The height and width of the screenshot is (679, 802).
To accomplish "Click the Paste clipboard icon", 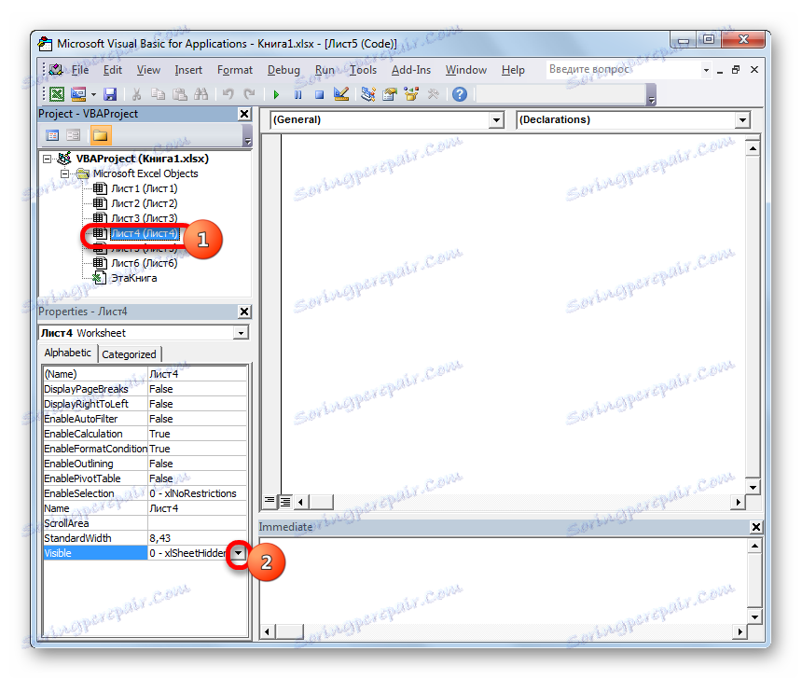I will tap(179, 94).
